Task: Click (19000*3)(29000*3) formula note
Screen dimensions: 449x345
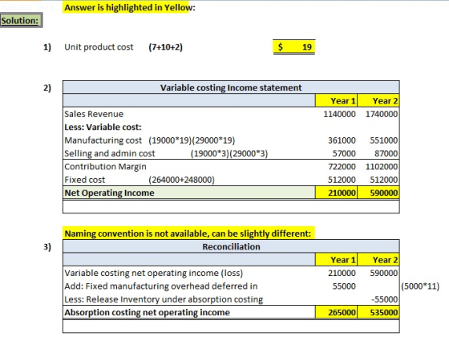Action: pyautogui.click(x=229, y=153)
